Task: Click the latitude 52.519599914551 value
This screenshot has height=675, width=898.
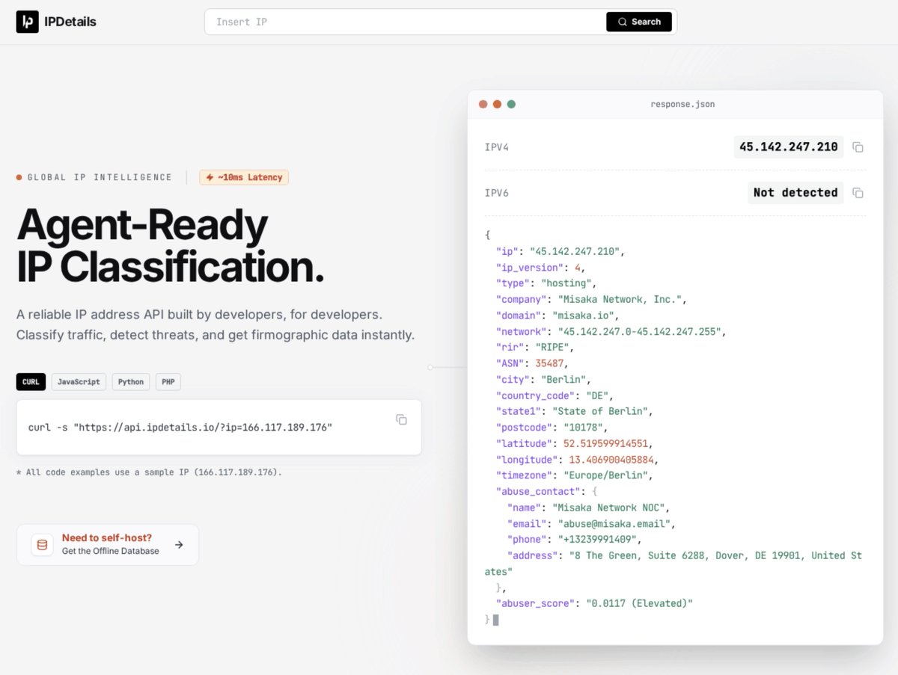Action: pos(605,444)
